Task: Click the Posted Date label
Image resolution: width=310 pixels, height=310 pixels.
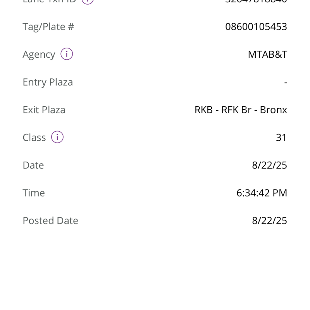Action: (50, 220)
